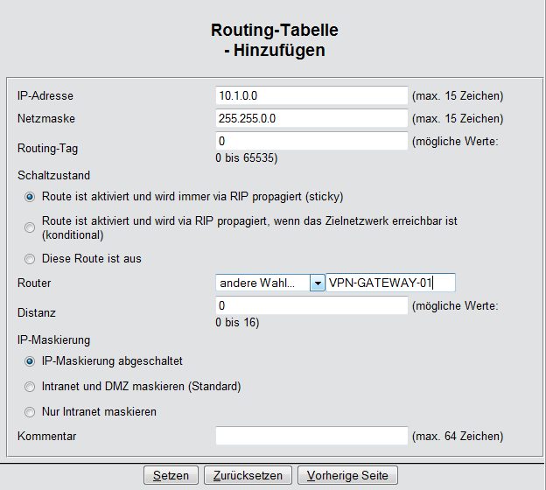Select sticky RIP propagation route option
Screen dimensions: 546x490
click(x=31, y=197)
